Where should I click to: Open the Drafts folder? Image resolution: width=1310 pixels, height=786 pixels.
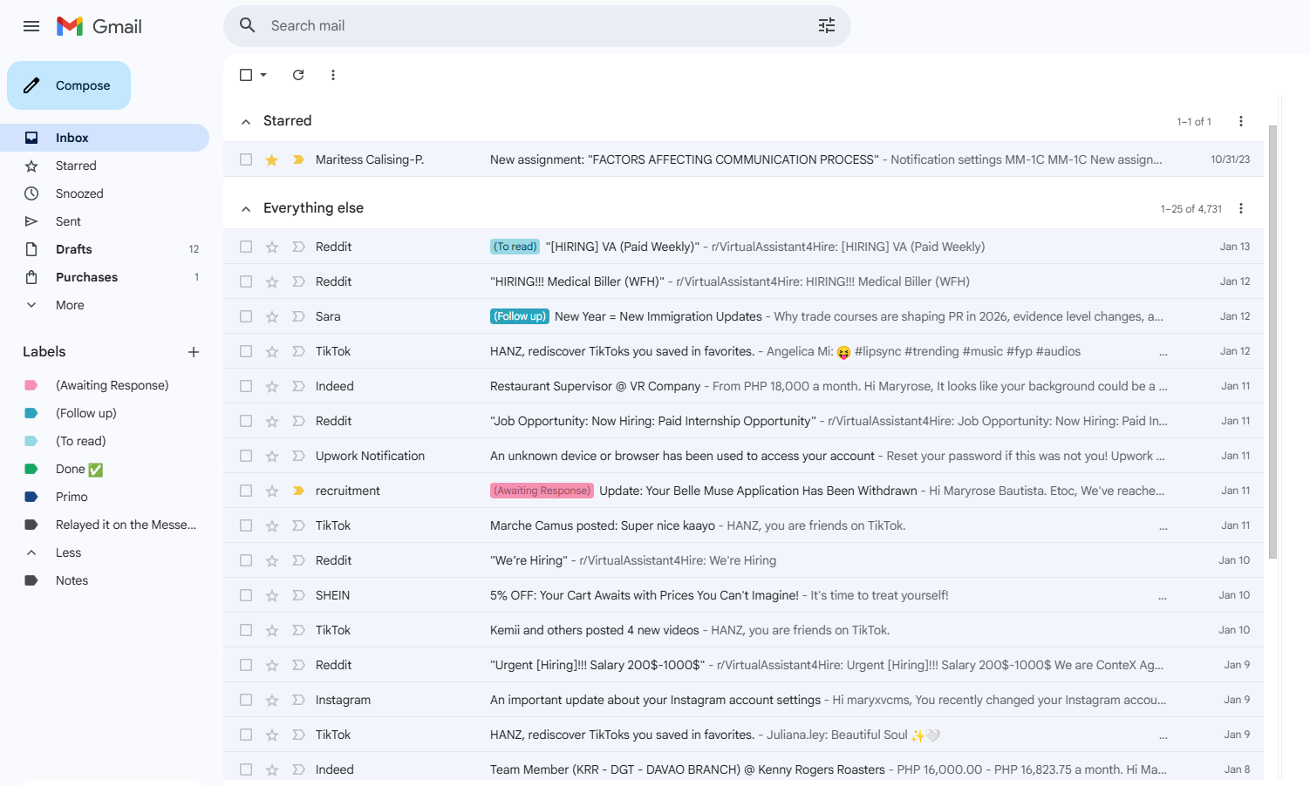click(74, 249)
